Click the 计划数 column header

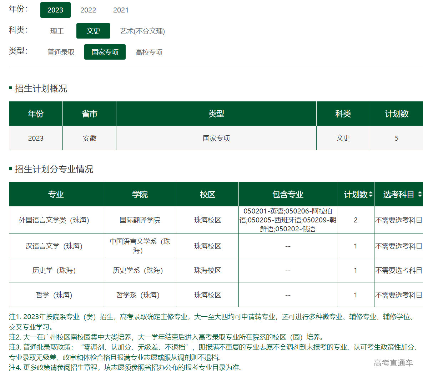pyautogui.click(x=356, y=194)
